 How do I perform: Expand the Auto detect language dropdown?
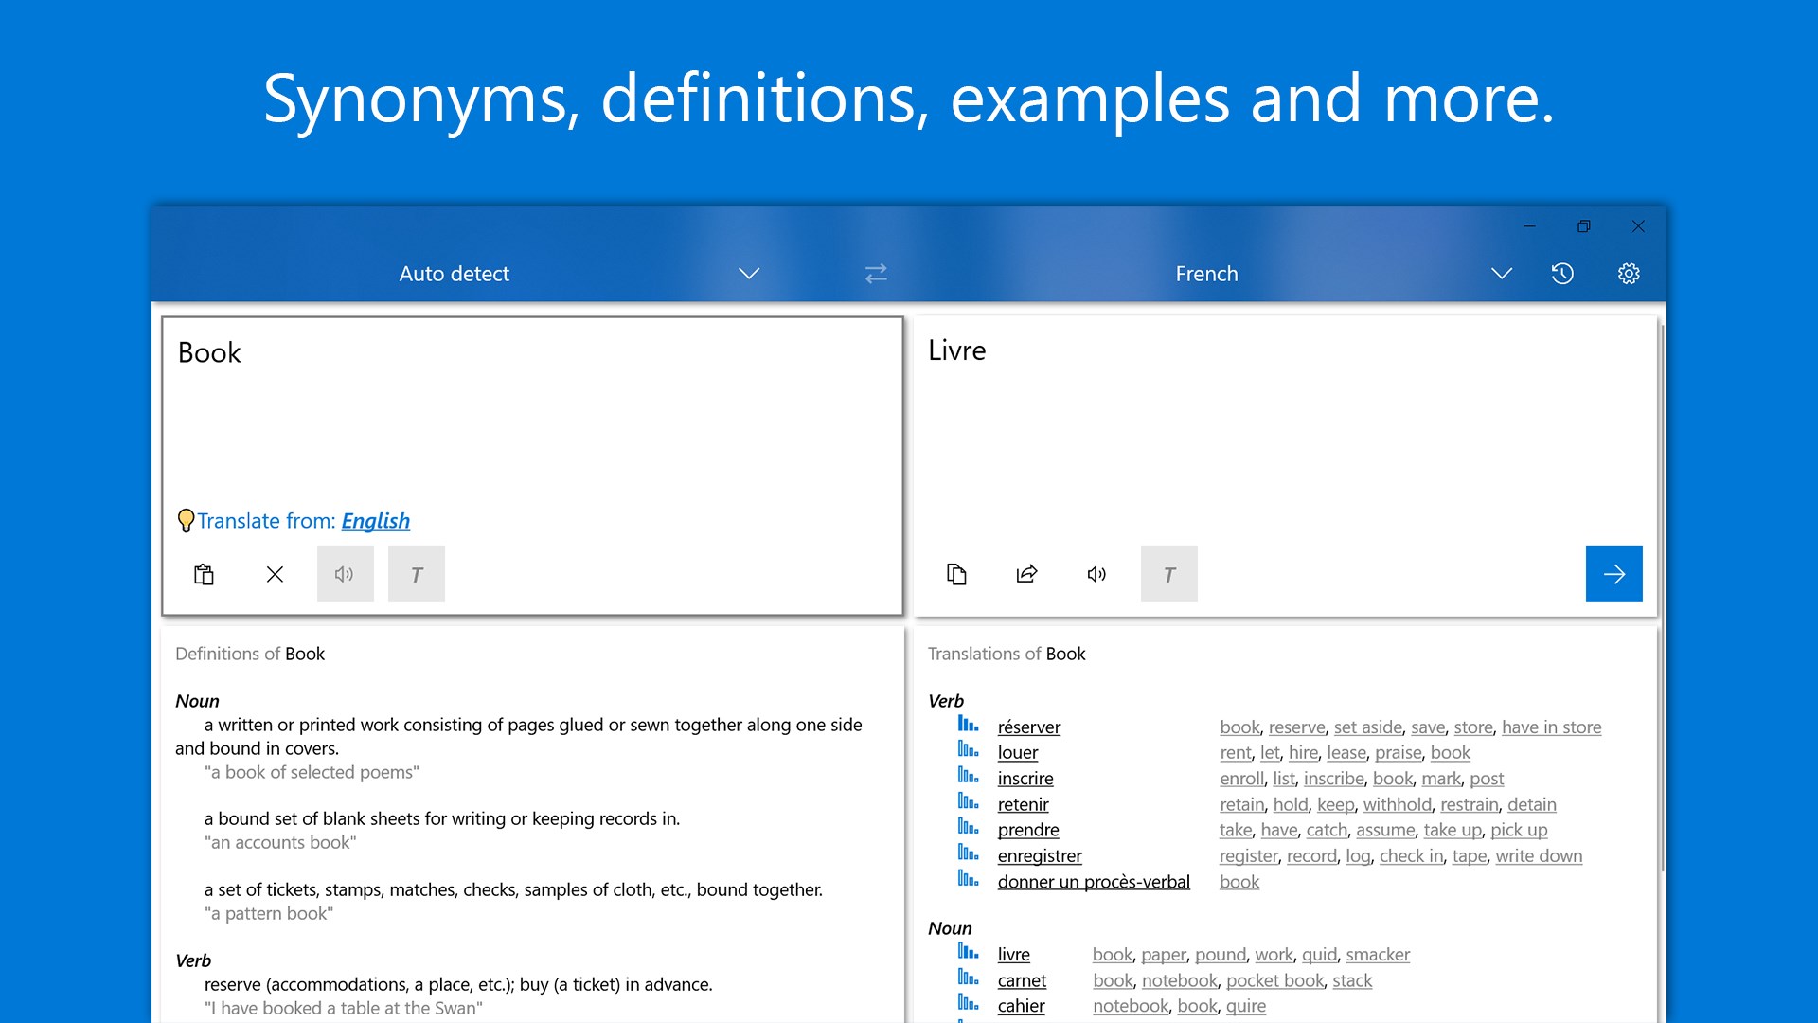click(x=749, y=274)
